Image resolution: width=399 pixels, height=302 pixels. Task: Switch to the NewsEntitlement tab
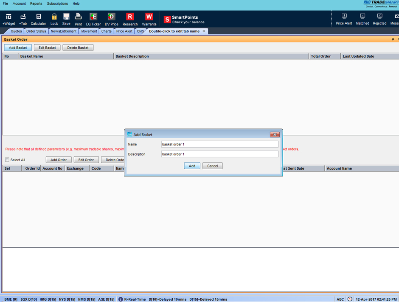pyautogui.click(x=63, y=31)
